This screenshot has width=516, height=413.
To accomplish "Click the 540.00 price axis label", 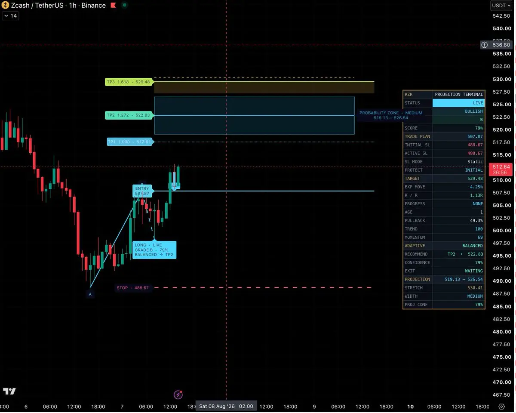I will coord(501,28).
